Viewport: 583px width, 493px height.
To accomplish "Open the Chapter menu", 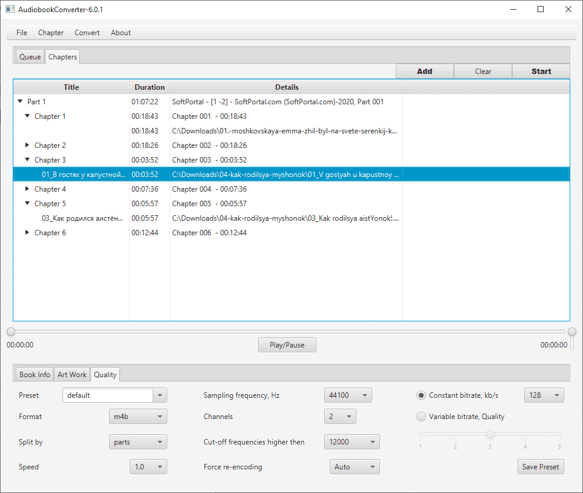I will [x=51, y=33].
